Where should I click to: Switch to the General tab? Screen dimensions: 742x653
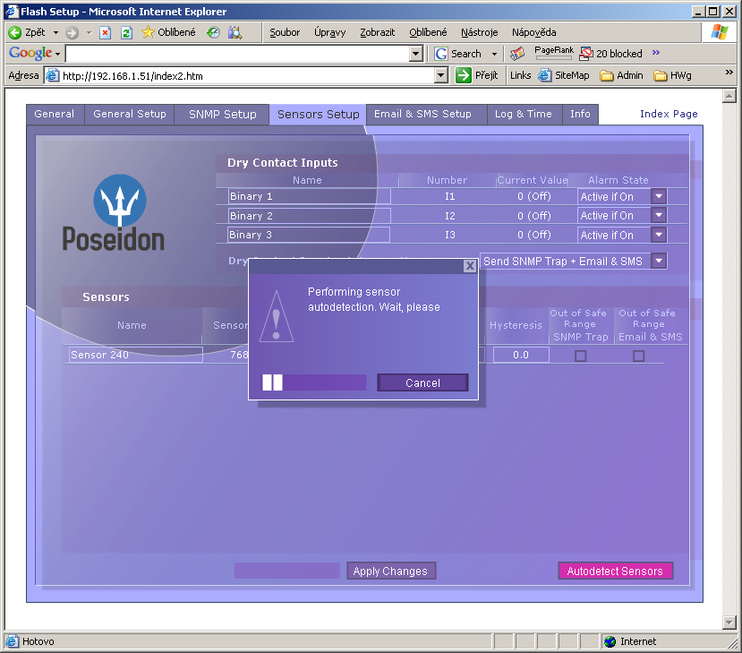pyautogui.click(x=55, y=114)
